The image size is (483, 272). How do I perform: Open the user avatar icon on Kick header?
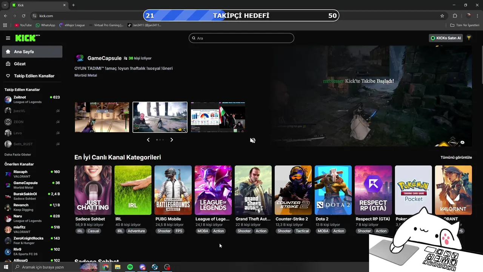point(469,38)
